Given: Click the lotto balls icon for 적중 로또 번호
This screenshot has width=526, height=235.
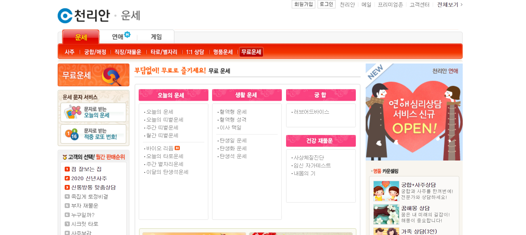Looking at the screenshot, I should [x=72, y=134].
